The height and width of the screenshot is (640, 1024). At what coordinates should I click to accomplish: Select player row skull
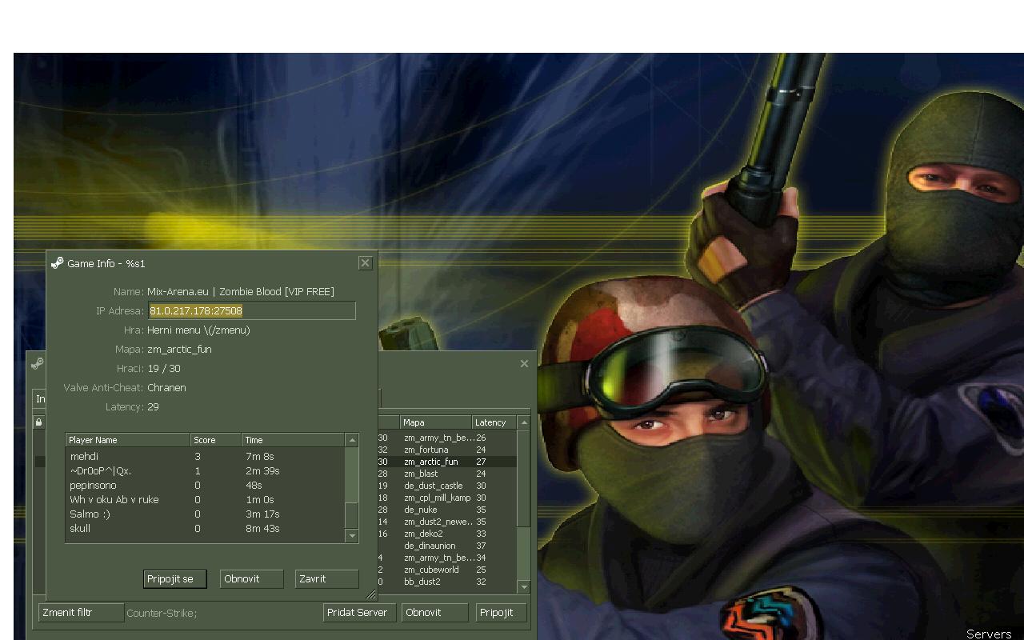(x=205, y=529)
